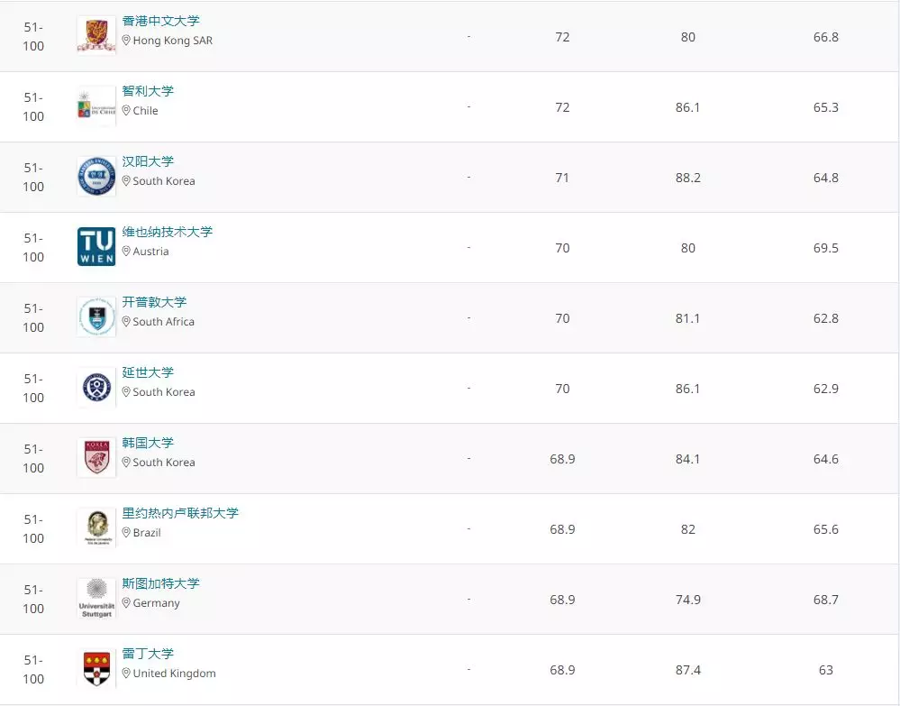Image resolution: width=900 pixels, height=706 pixels.
Task: Click the Universidad de Chile logo
Action: [x=95, y=105]
